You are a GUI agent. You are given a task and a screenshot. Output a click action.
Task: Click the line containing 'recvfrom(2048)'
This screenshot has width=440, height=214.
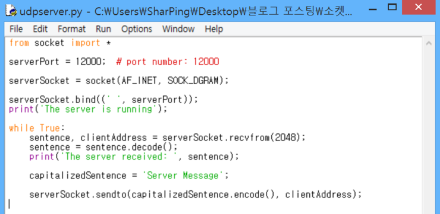(166, 138)
